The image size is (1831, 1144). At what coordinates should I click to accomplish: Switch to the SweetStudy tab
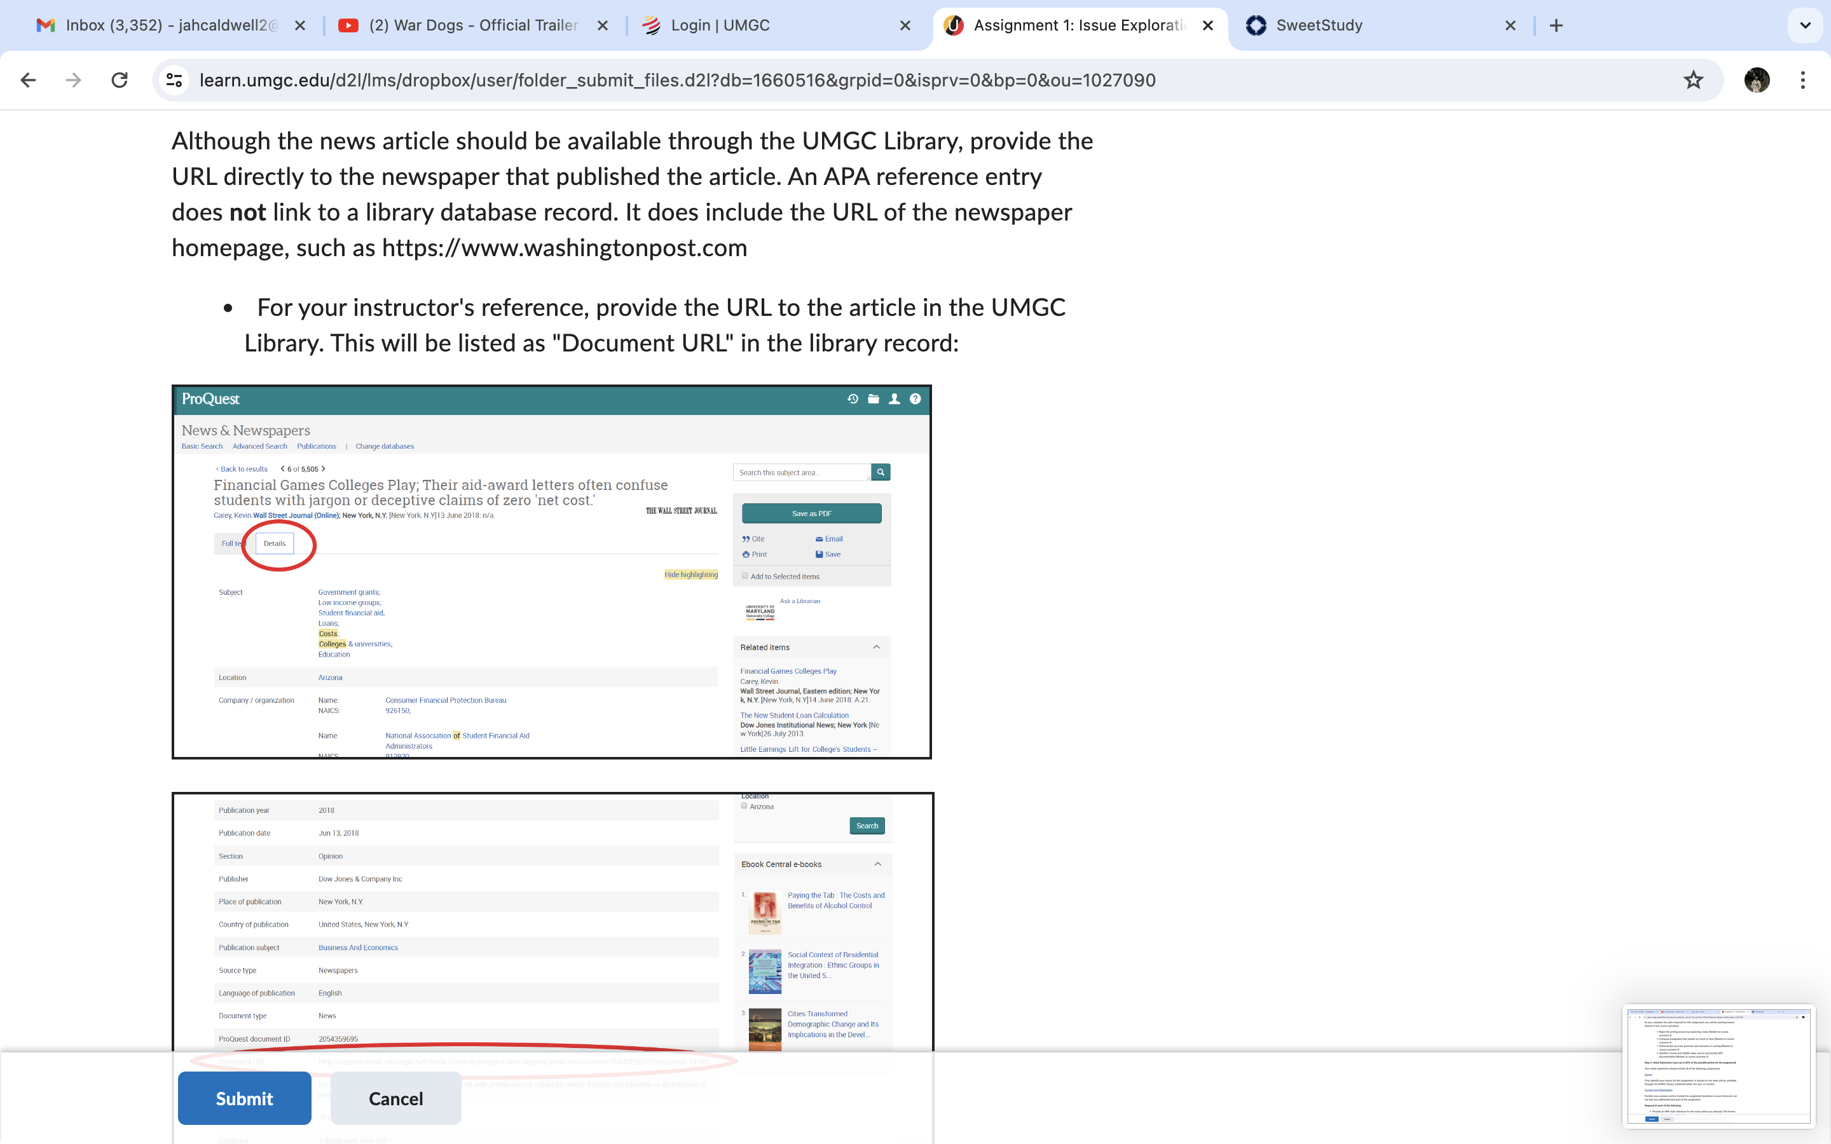[1382, 25]
